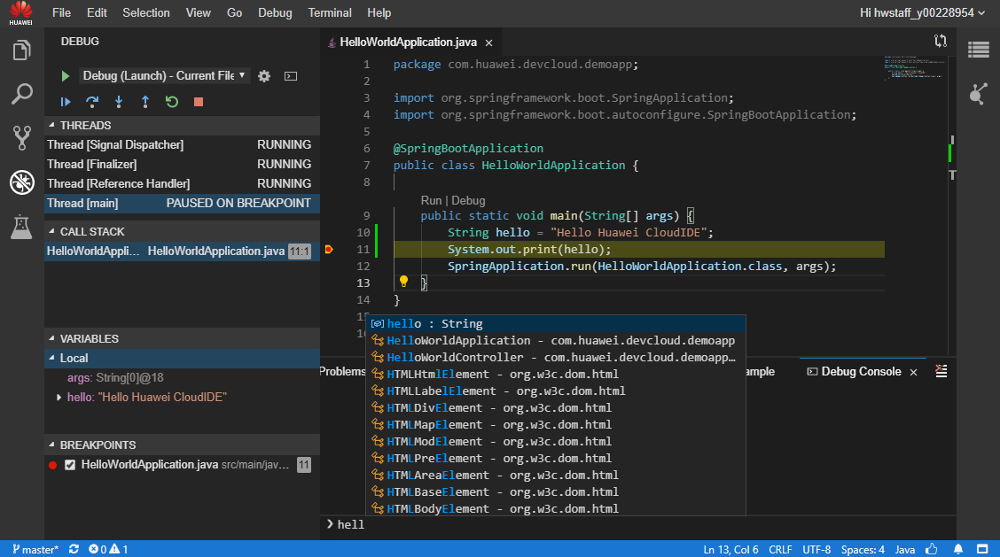
Task: Open the Explorer files icon in activity bar
Action: (x=21, y=50)
